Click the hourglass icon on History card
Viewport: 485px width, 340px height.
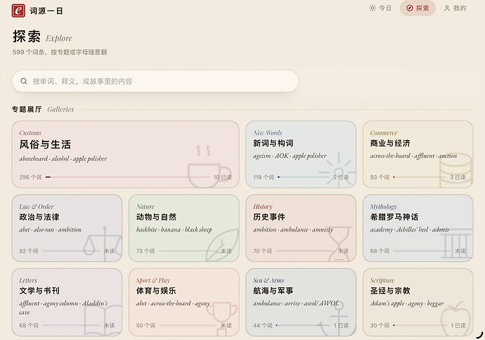pos(340,244)
